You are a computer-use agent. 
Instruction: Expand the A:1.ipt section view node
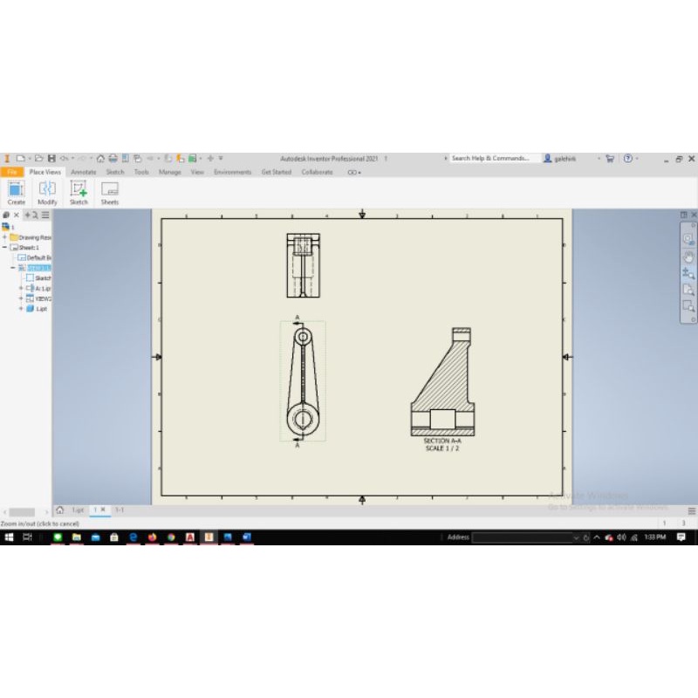tap(20, 289)
